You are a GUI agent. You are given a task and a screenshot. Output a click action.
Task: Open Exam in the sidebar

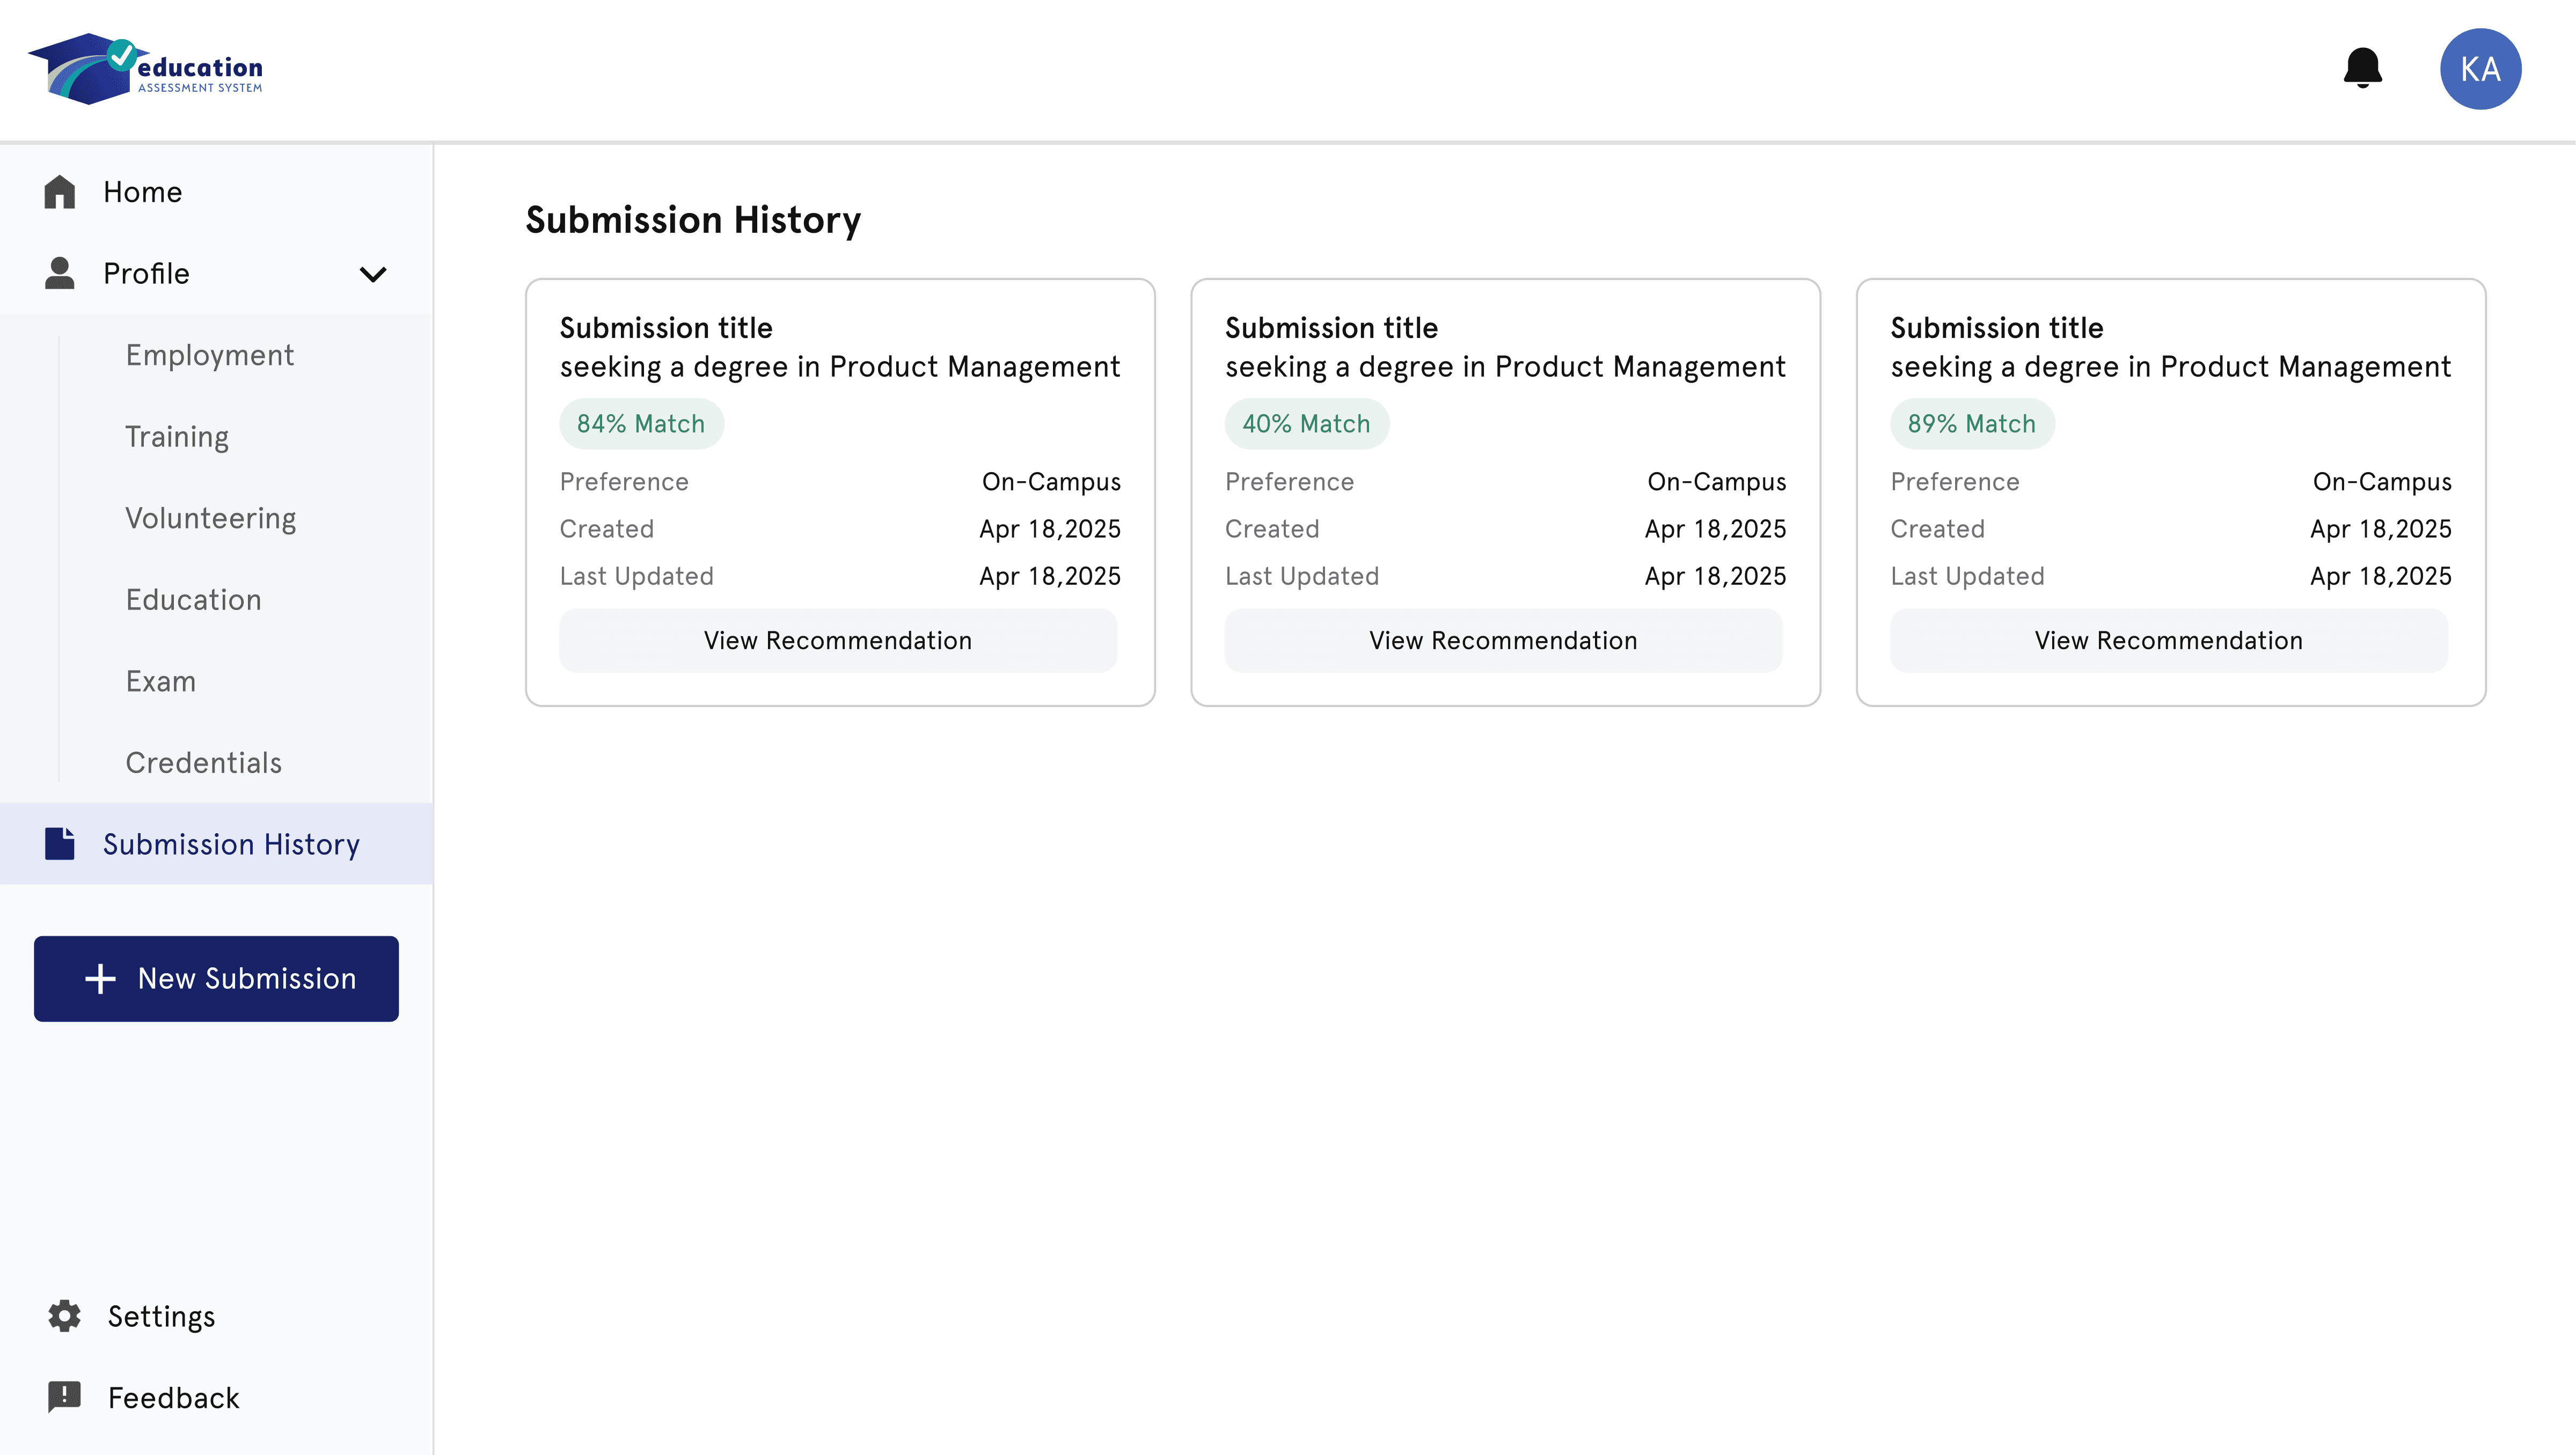[x=160, y=681]
